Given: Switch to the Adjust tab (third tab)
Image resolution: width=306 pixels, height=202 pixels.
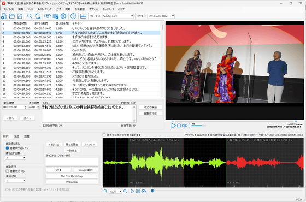Looking at the screenshot, I should tap(27, 136).
